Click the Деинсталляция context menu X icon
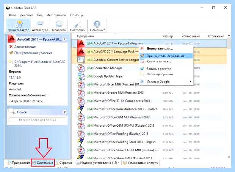 click(142, 48)
